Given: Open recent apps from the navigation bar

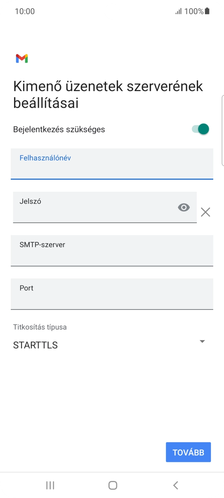Looking at the screenshot, I should (x=50, y=485).
